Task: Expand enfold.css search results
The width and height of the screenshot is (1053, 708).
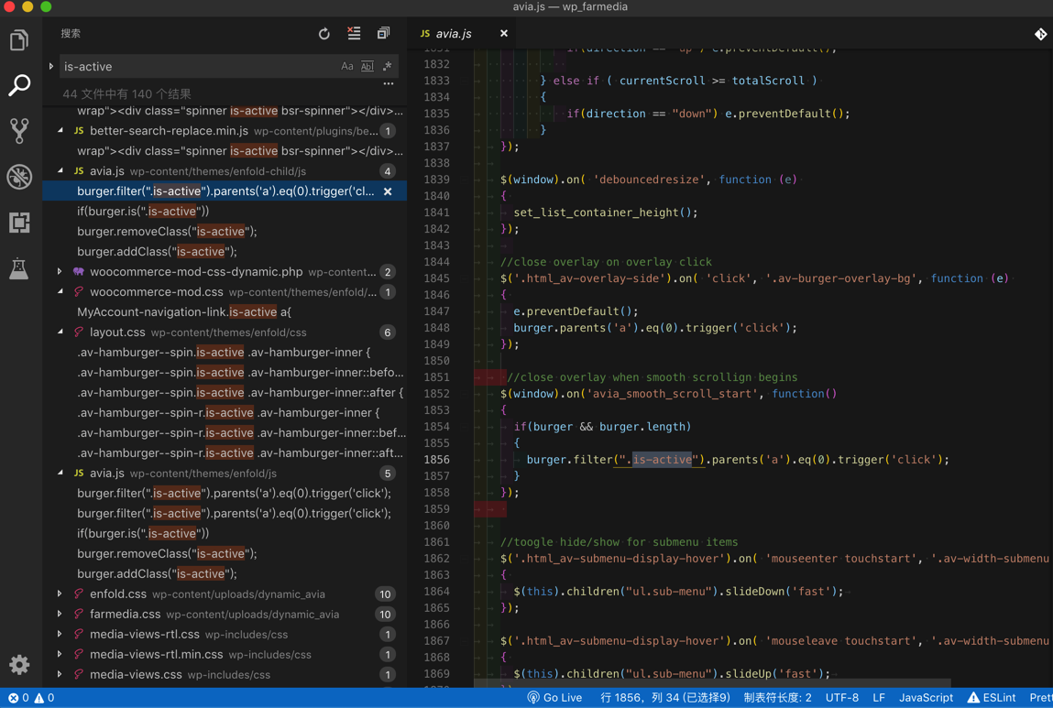Action: coord(60,594)
